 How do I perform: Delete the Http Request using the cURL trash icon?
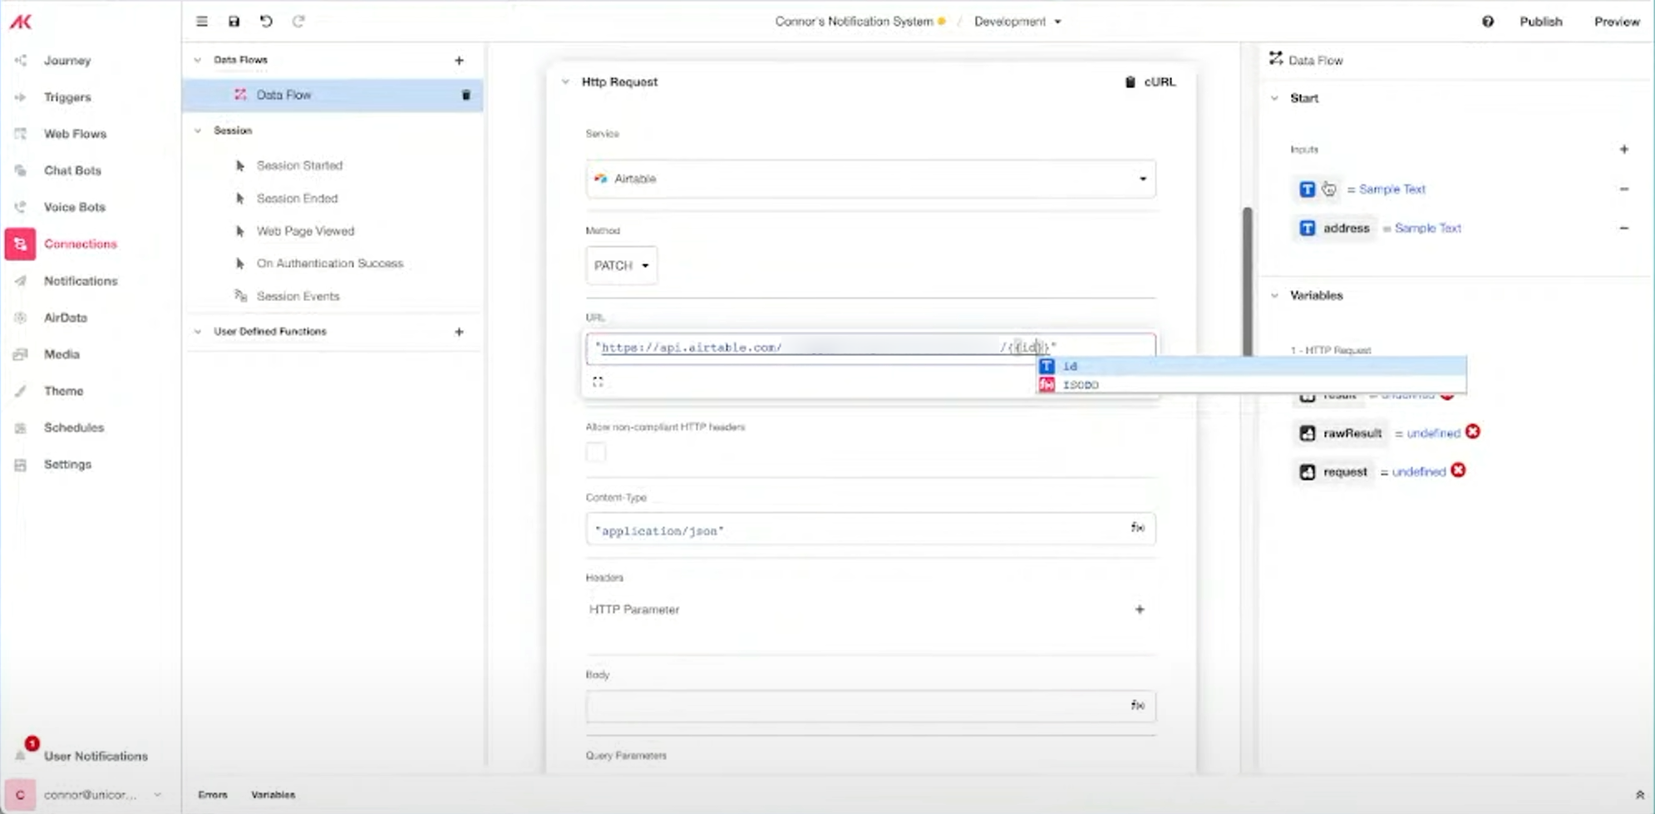point(1129,81)
